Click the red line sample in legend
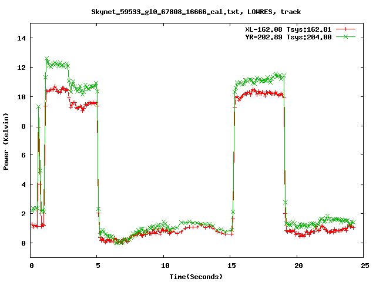 [x=345, y=29]
